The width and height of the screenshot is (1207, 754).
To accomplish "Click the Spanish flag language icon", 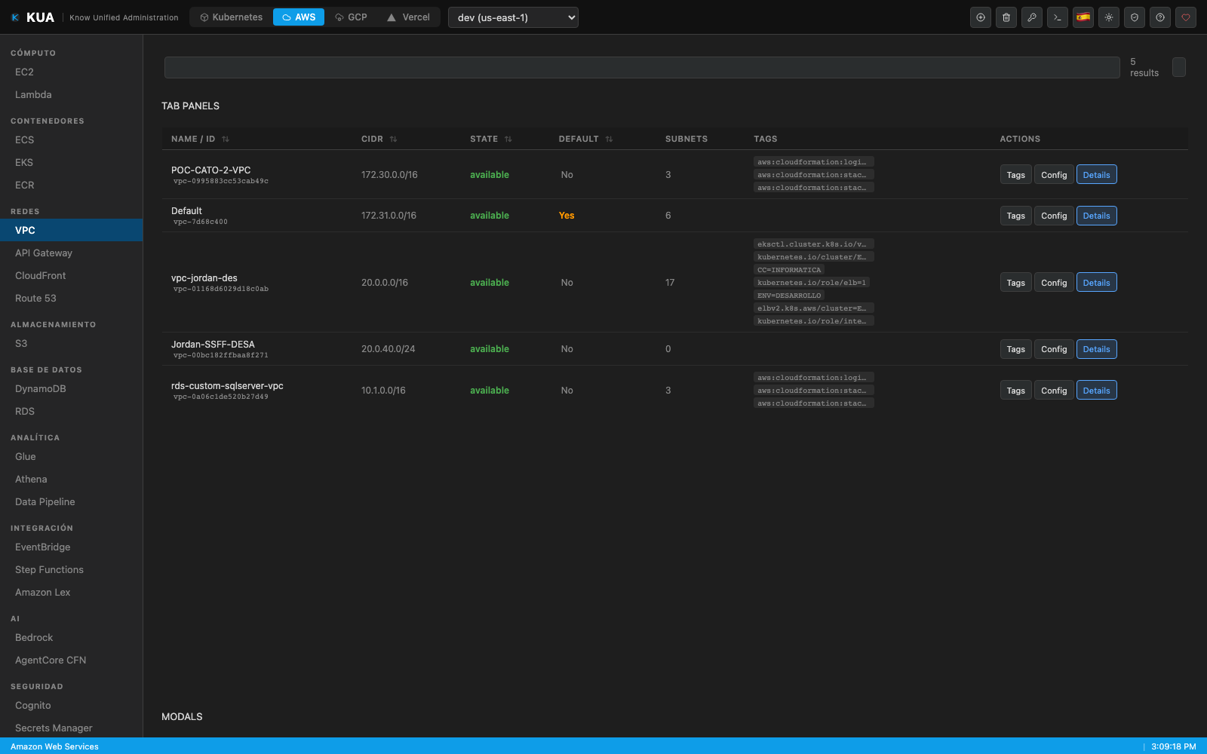I will click(1083, 17).
